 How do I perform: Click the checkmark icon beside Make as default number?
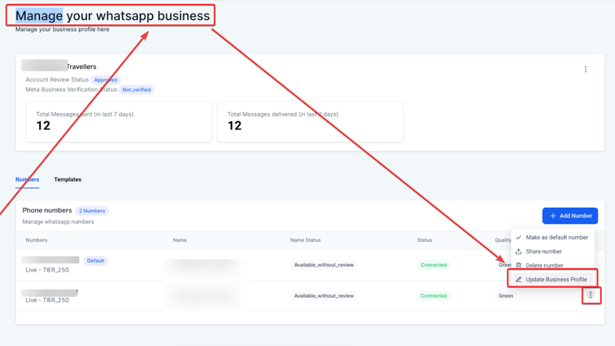tap(519, 237)
